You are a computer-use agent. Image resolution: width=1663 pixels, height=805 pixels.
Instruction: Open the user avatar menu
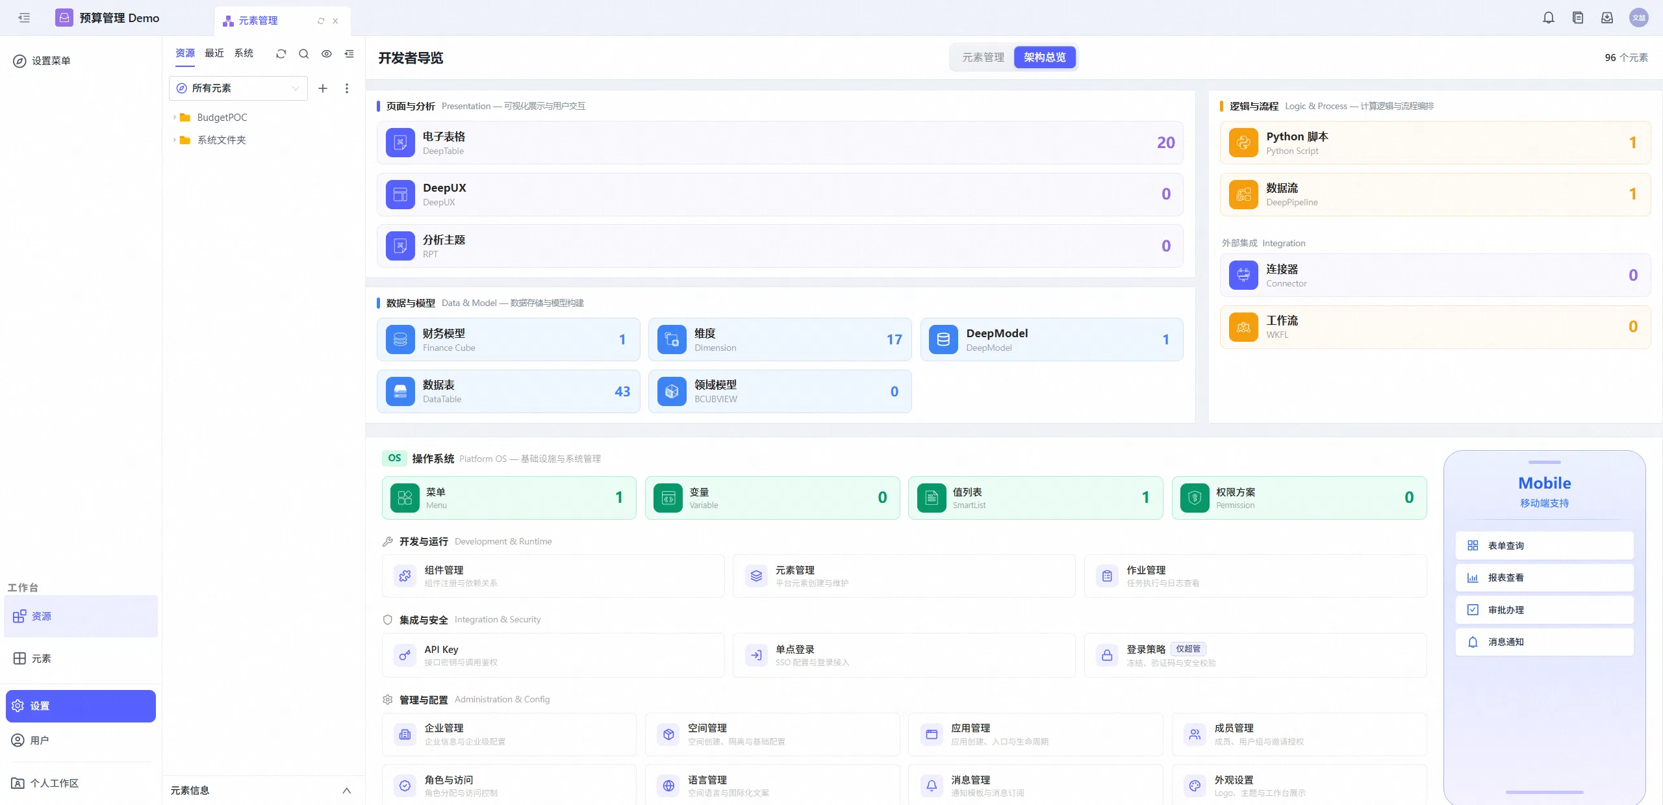1639,18
